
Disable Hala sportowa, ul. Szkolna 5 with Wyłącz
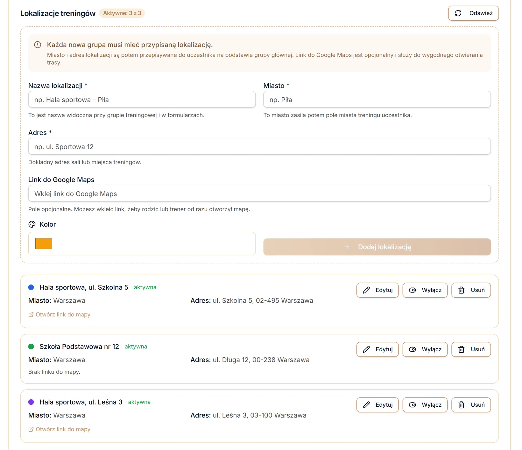(425, 290)
